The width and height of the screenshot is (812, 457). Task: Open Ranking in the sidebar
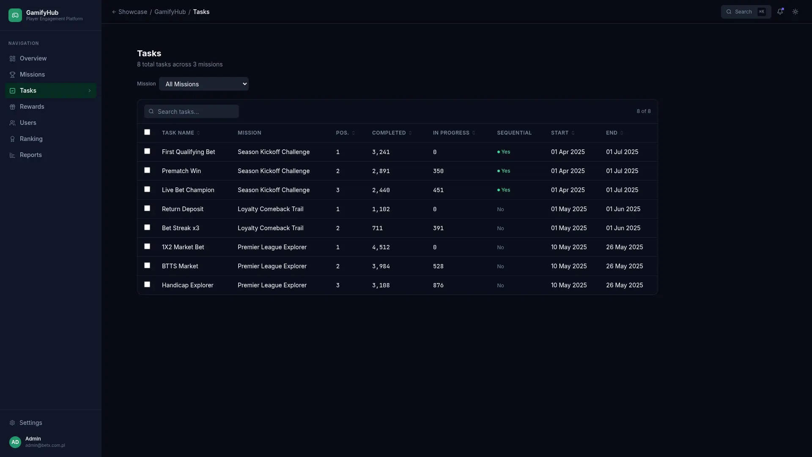coord(51,139)
